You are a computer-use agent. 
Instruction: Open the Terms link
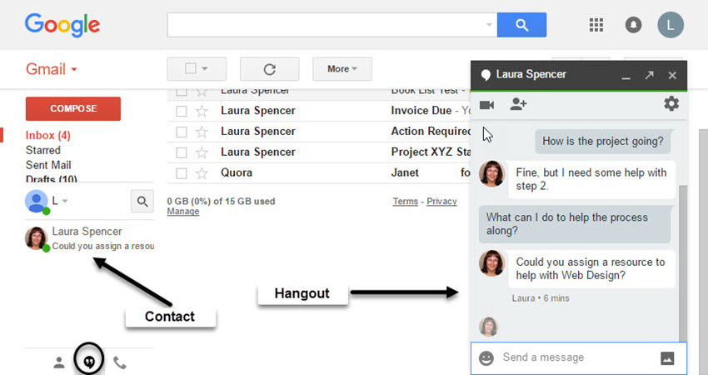405,202
